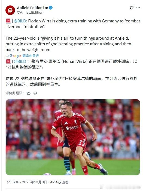Click the red siren emoji in original tweet
The width and height of the screenshot is (143, 191).
point(8,21)
